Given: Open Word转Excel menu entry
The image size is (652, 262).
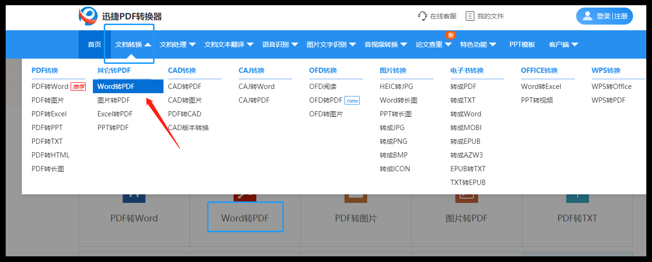Looking at the screenshot, I should pyautogui.click(x=541, y=87).
